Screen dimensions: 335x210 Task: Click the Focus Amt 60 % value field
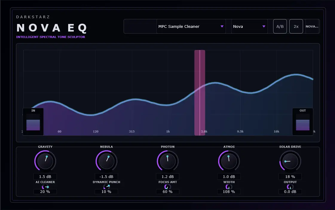click(x=168, y=192)
